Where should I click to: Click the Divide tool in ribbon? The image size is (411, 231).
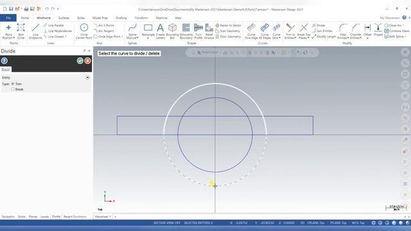tap(319, 26)
